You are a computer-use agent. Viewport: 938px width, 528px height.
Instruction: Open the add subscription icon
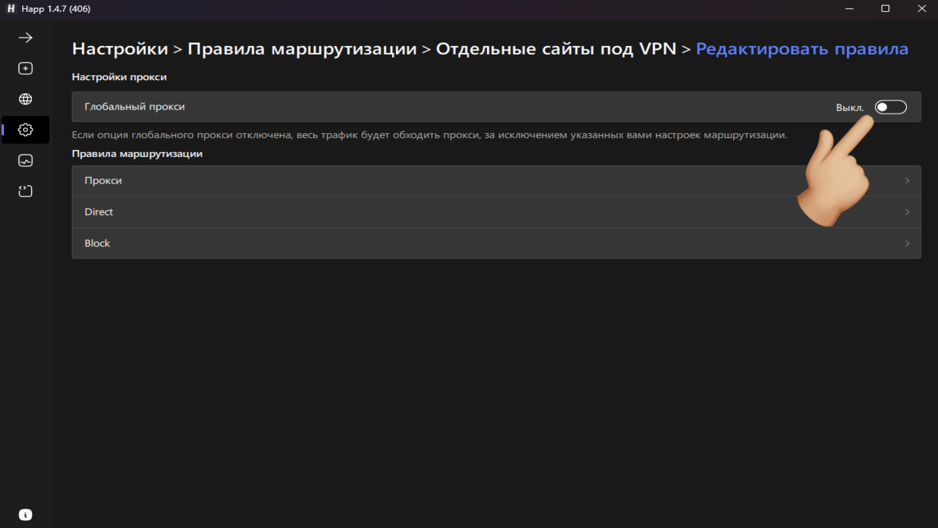pyautogui.click(x=25, y=68)
